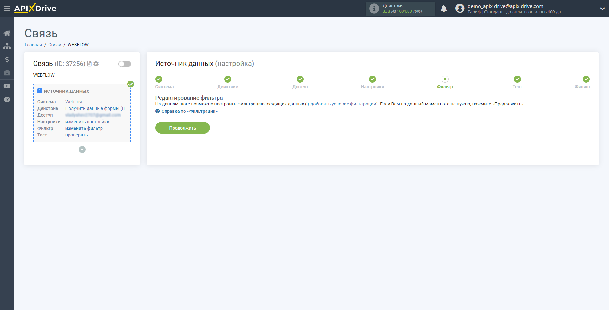Open the connections sitemap icon in sidebar
Image resolution: width=609 pixels, height=310 pixels.
click(x=7, y=46)
